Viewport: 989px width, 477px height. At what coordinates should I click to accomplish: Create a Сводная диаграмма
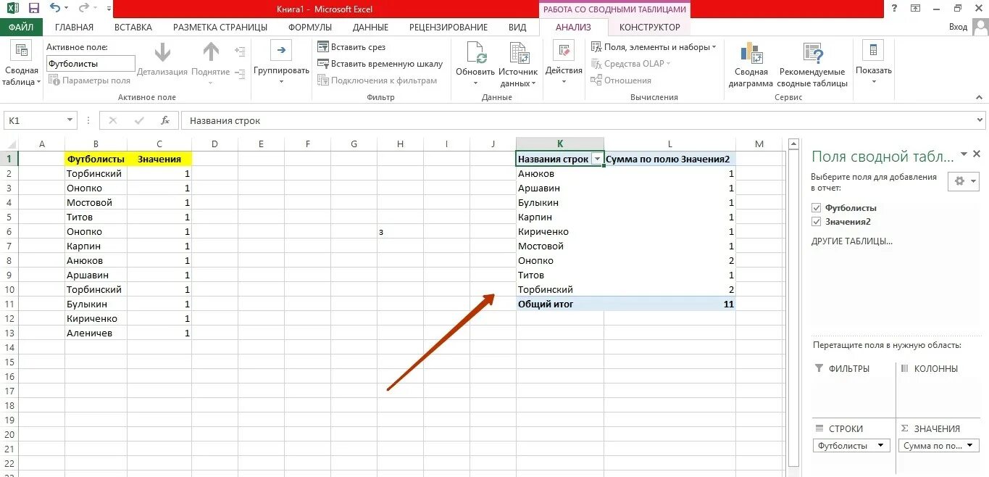tap(751, 65)
